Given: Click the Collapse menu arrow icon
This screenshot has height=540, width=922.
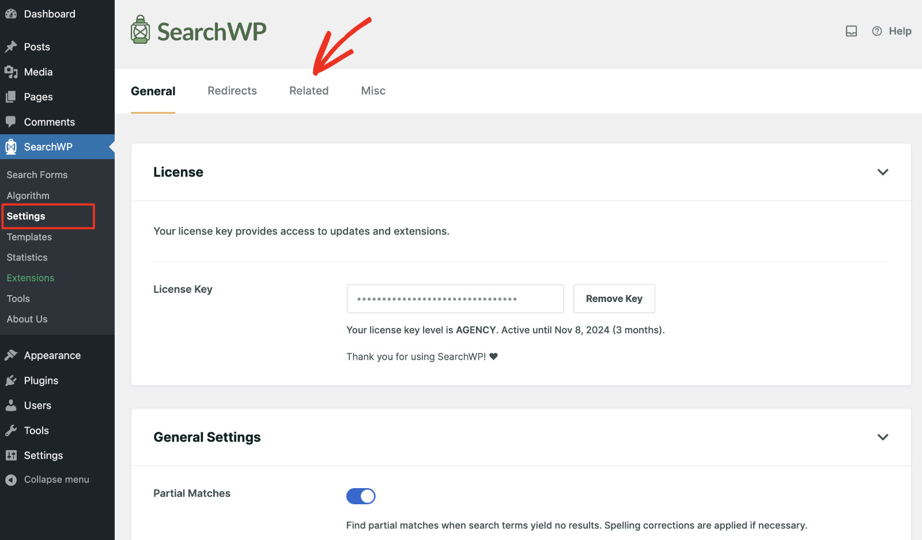Looking at the screenshot, I should click(x=11, y=479).
